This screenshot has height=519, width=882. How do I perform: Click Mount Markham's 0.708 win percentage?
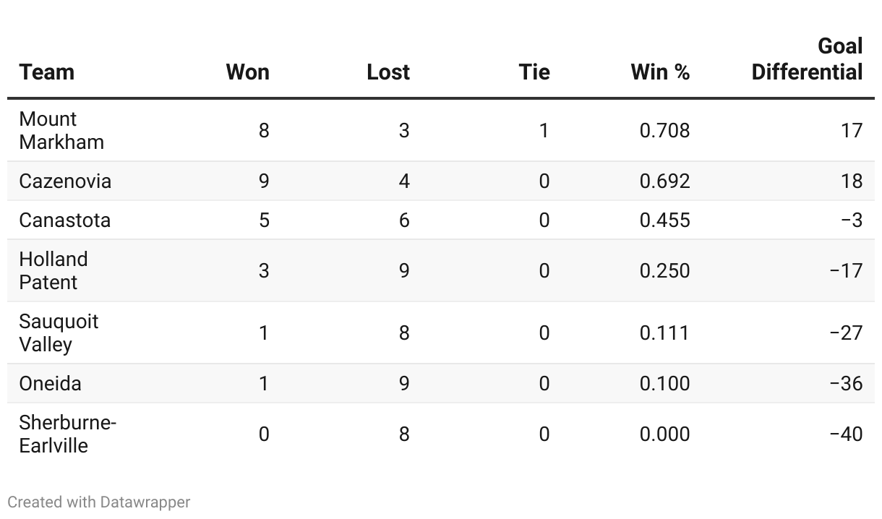click(664, 130)
